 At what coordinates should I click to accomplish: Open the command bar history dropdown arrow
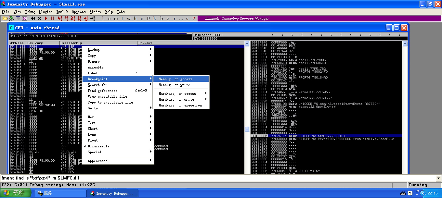point(439,178)
